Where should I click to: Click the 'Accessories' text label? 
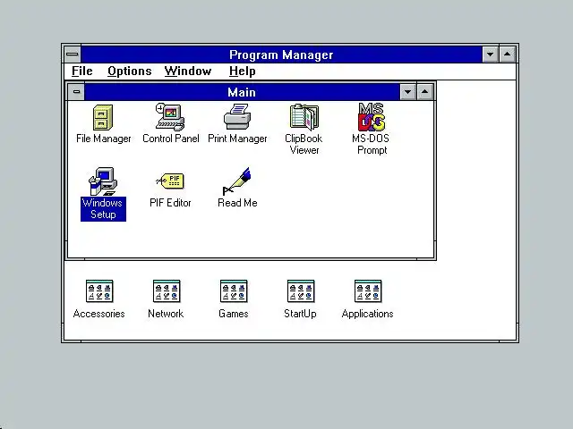click(x=99, y=314)
